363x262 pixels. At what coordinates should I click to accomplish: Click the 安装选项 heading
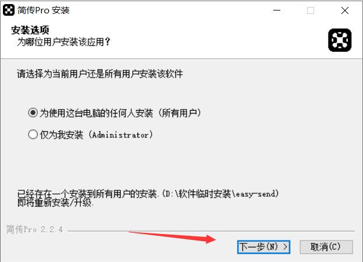[x=30, y=30]
